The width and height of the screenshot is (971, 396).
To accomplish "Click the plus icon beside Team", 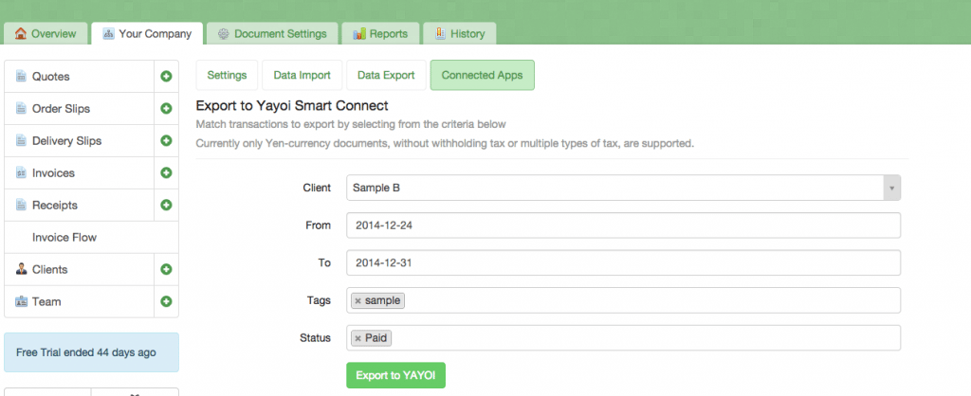I will pos(166,302).
